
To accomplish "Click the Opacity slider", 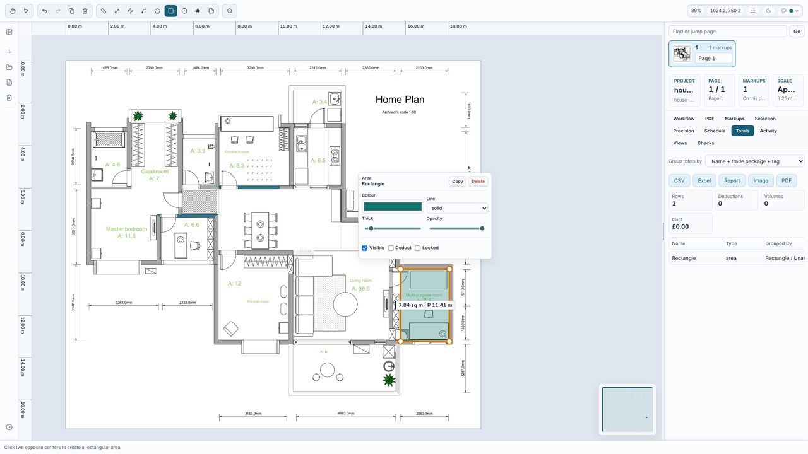I will point(456,228).
